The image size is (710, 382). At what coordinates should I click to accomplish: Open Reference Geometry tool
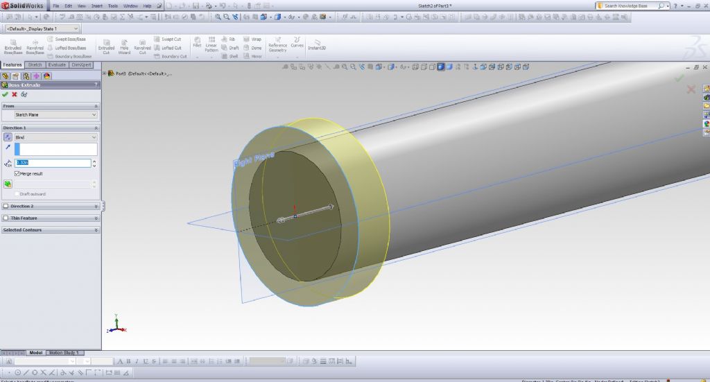coord(277,45)
